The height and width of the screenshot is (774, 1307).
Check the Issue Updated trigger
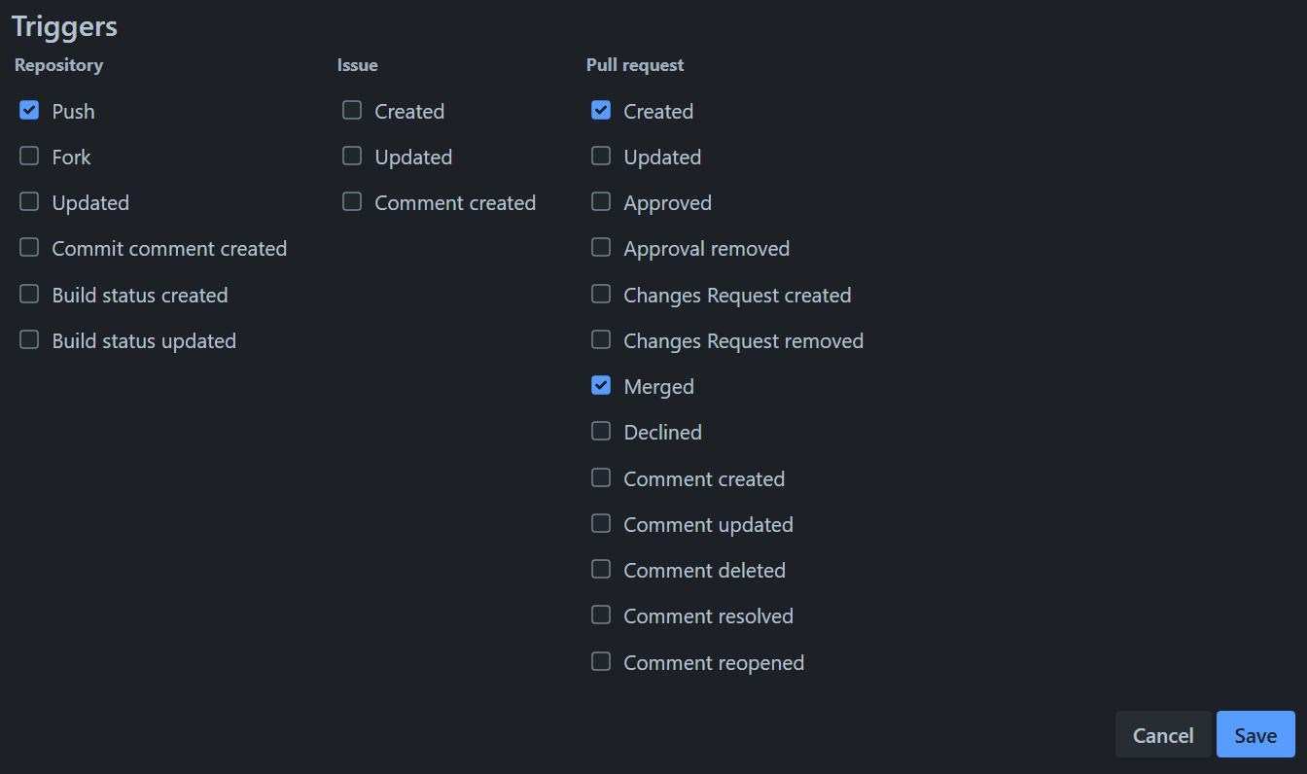pyautogui.click(x=352, y=157)
